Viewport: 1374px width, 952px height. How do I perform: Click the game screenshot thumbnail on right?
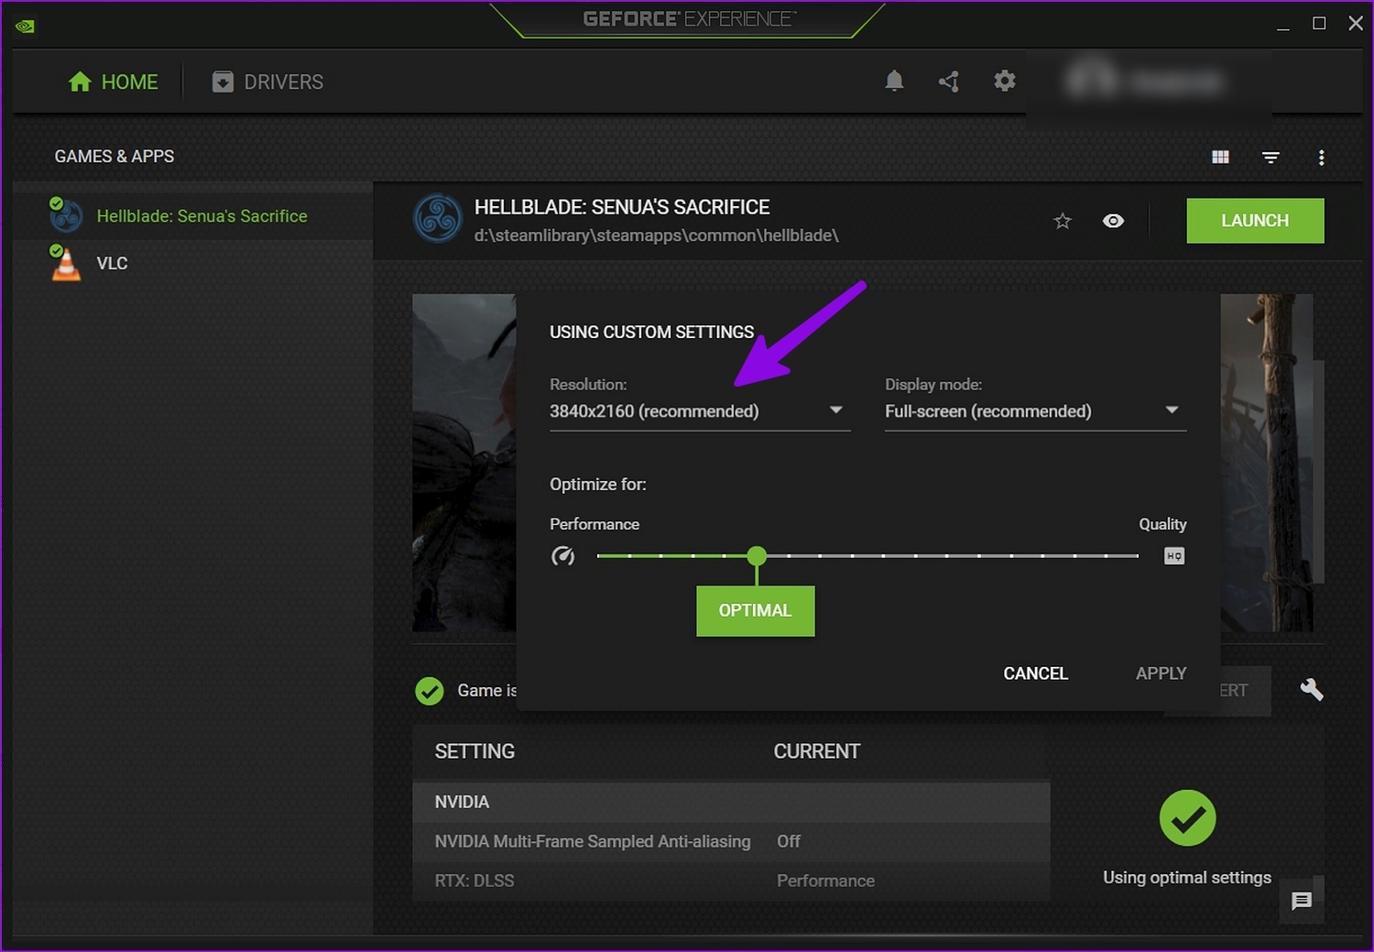tap(1267, 463)
